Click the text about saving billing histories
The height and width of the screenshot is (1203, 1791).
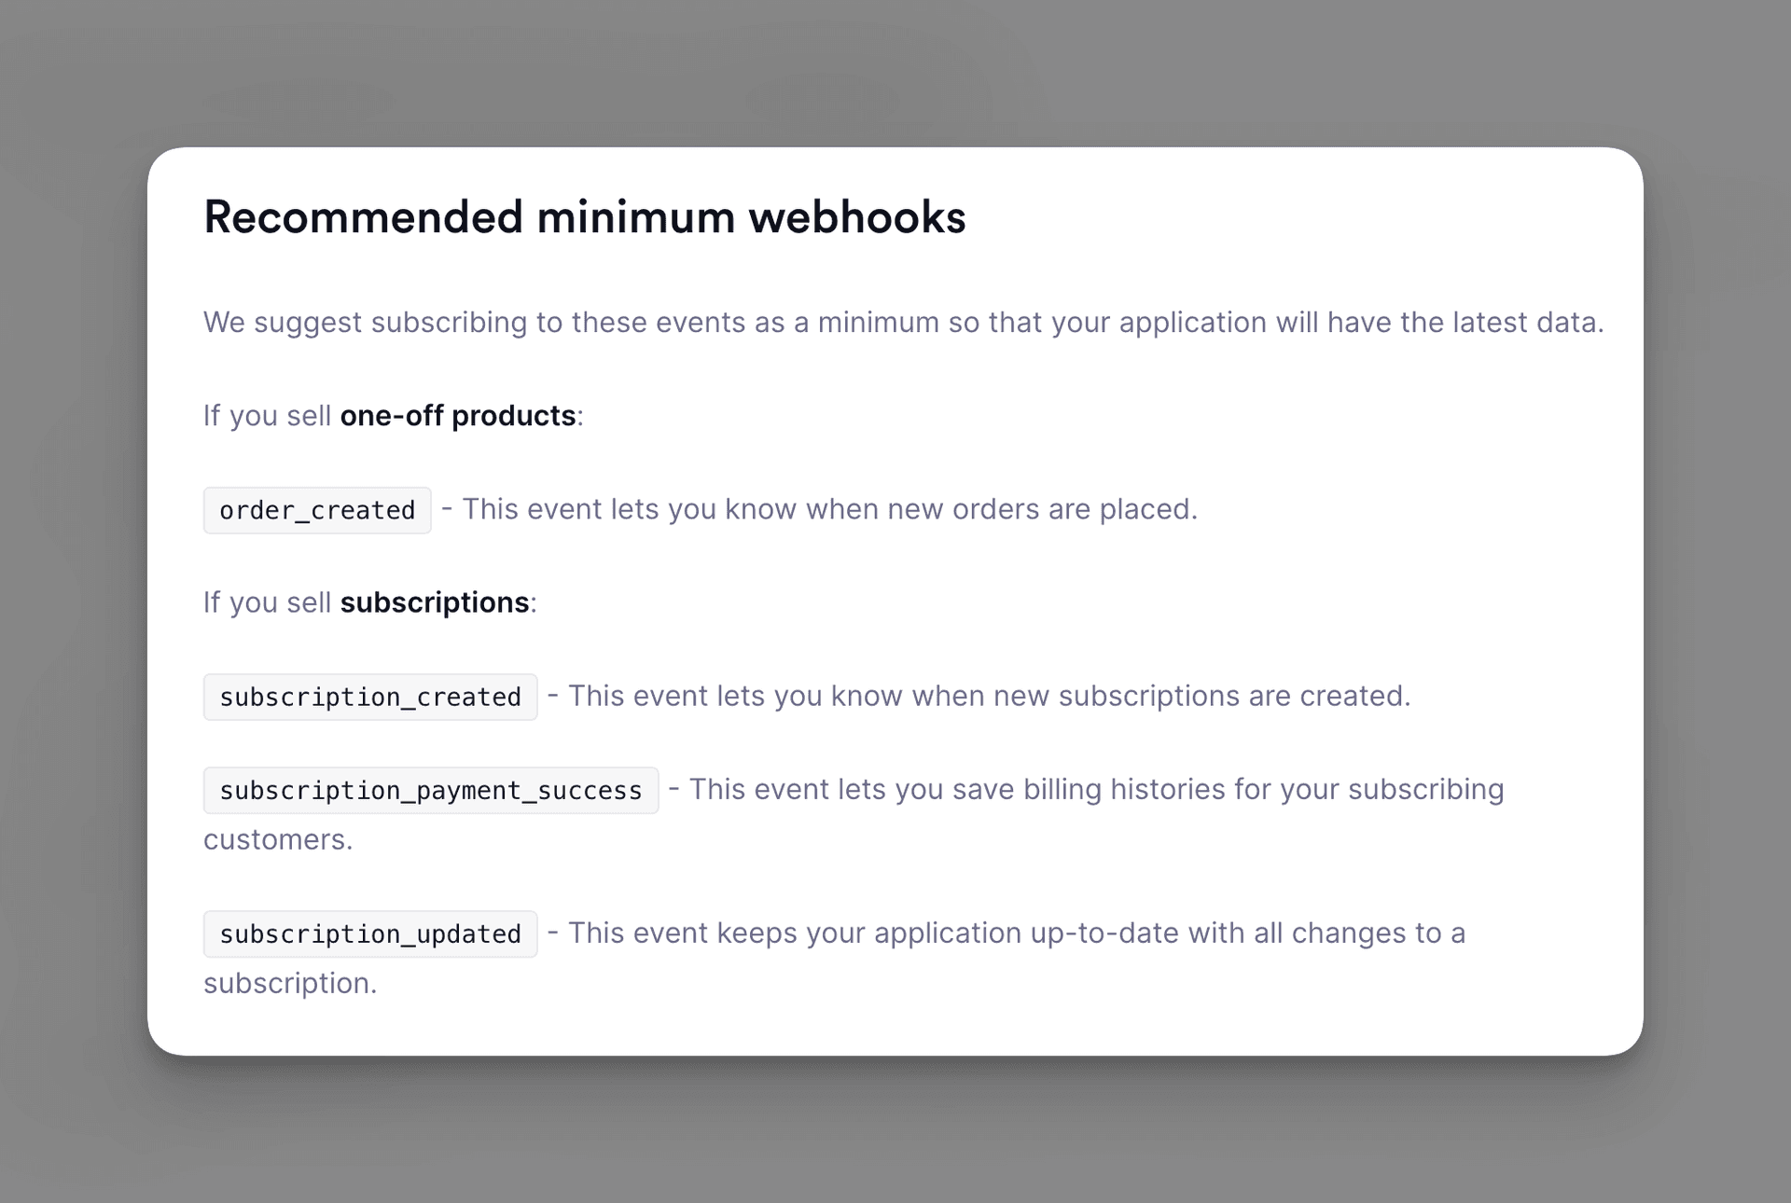click(1096, 789)
